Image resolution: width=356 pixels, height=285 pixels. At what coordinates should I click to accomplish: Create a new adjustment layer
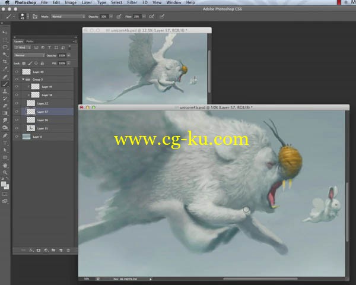[x=46, y=250]
